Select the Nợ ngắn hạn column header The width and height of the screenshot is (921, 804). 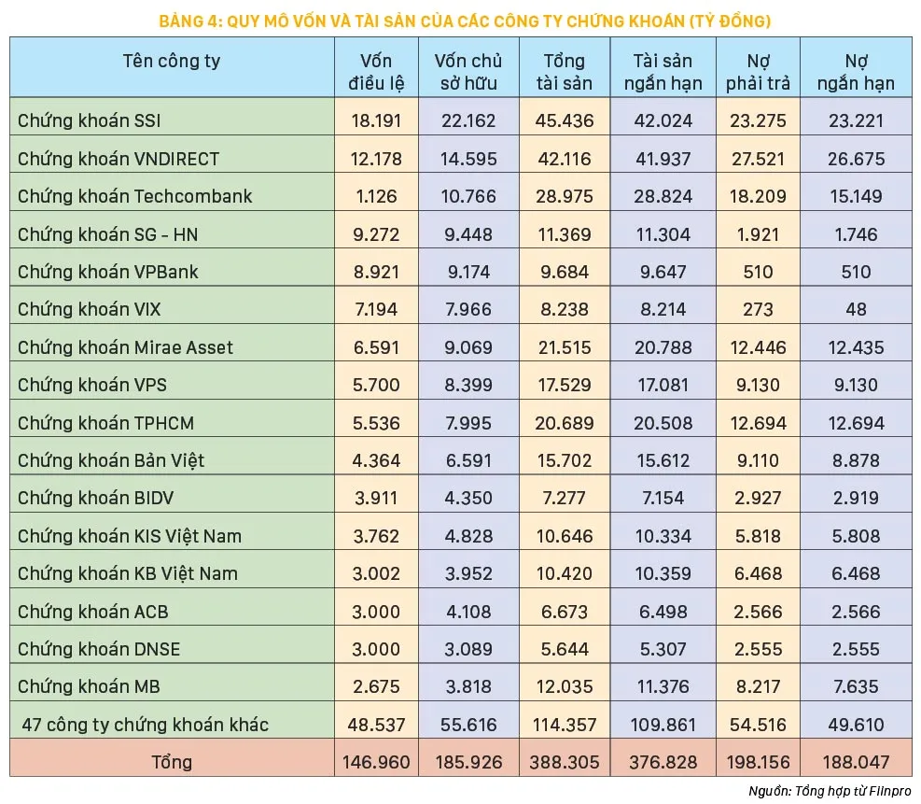click(x=856, y=72)
